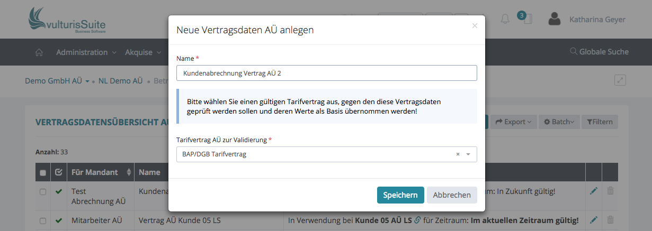Click the Speichern button
Viewport: 652px width, 231px height.
pyautogui.click(x=400, y=195)
